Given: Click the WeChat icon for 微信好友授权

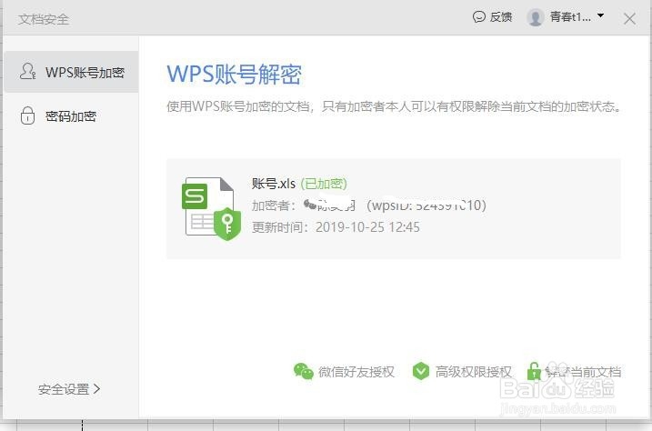Looking at the screenshot, I should (x=304, y=371).
